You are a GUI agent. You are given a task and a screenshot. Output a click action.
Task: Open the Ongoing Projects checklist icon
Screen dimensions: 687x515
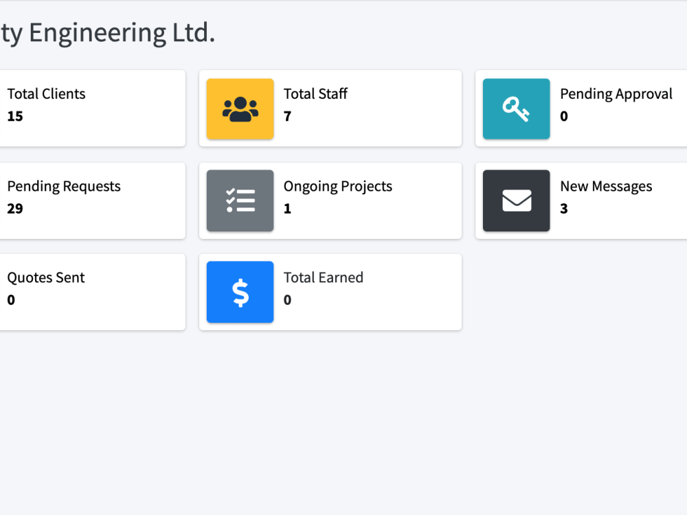tap(240, 201)
